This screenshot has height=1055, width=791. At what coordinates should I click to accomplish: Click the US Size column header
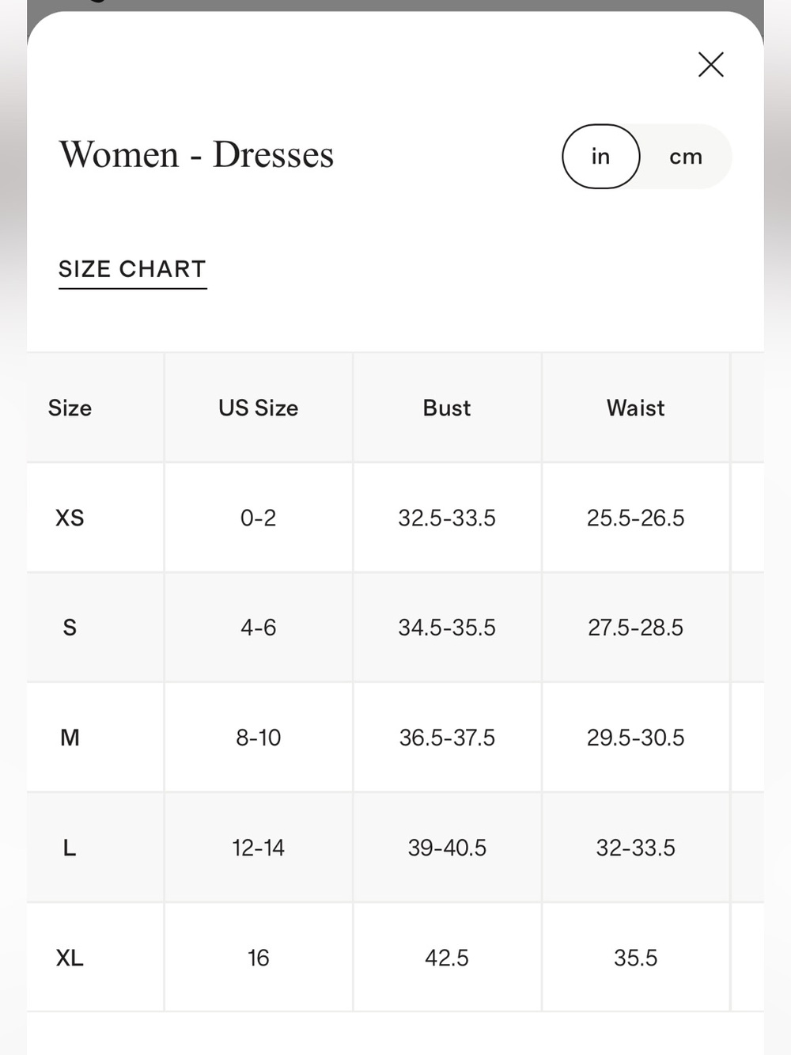click(259, 408)
